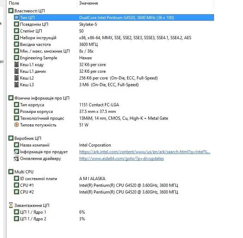Image resolution: width=243 pixels, height=238 pixels.
Task: Select the highlighted Тип ЦП row
Action: [x=114, y=17]
